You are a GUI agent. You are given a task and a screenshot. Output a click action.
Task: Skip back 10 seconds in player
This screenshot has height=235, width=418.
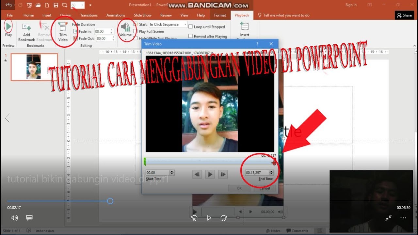(194, 218)
